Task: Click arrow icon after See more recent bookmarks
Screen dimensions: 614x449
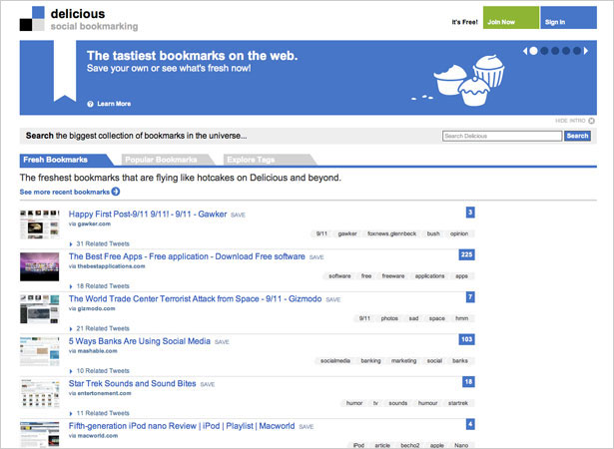Action: point(116,192)
